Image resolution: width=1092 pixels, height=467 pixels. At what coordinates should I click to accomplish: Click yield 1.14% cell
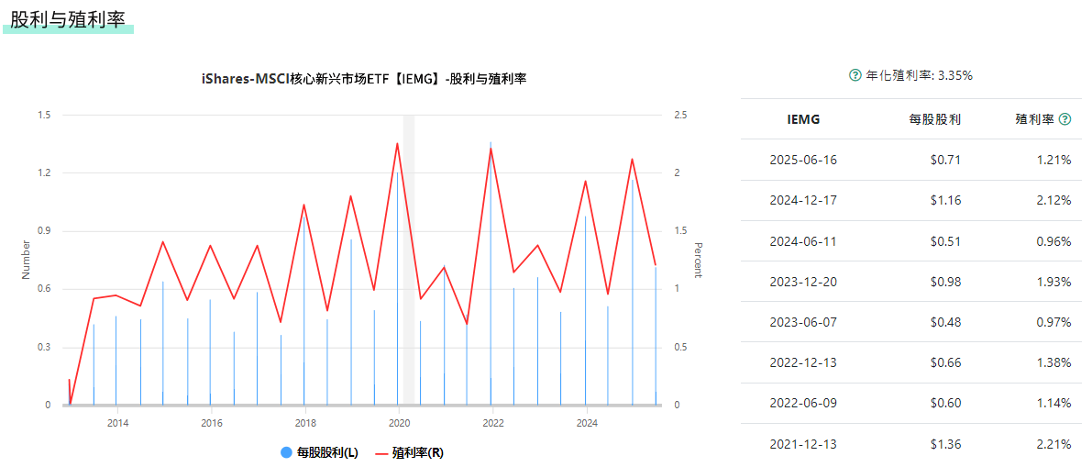point(1053,404)
